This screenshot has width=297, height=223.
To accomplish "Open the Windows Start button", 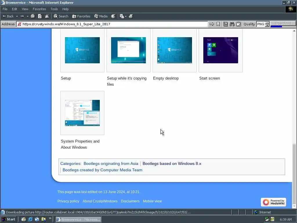I will point(8,220).
